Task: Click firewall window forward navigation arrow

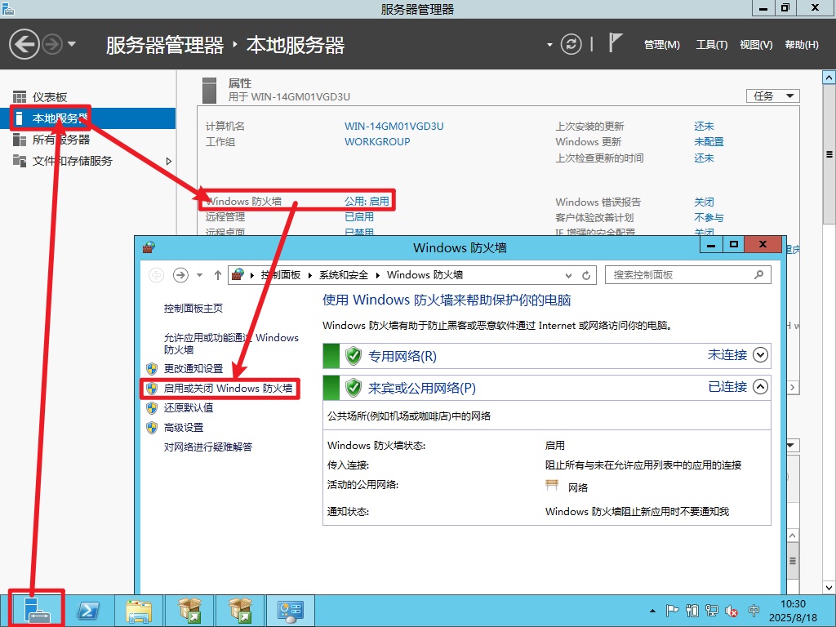Action: coord(180,275)
